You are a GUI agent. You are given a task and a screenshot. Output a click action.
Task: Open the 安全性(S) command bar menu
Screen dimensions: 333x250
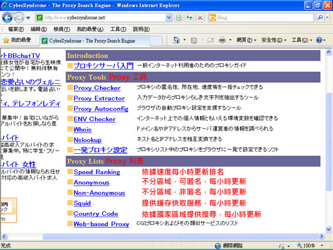point(274,40)
